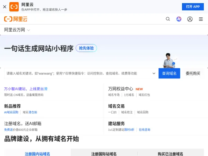This screenshot has height=156, width=208.
Task: Open the 一口价 link
Action: [x=112, y=112]
